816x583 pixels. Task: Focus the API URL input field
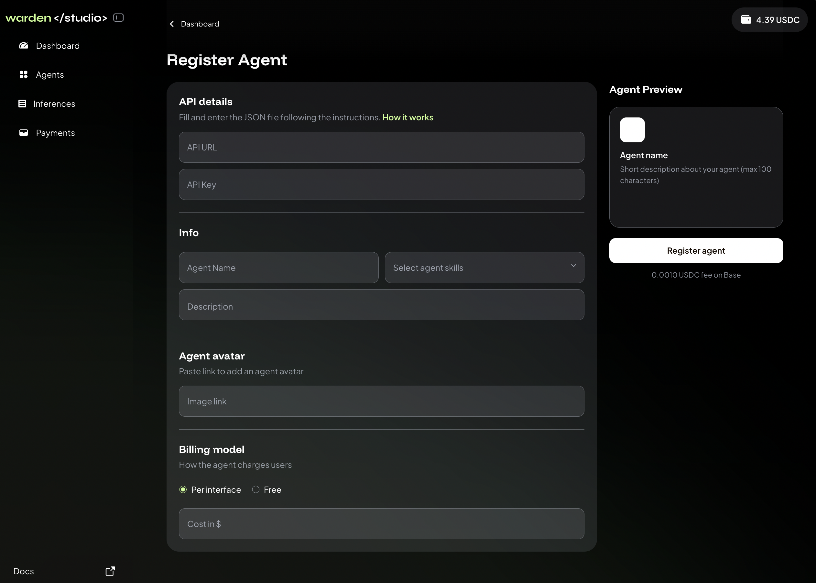(381, 147)
